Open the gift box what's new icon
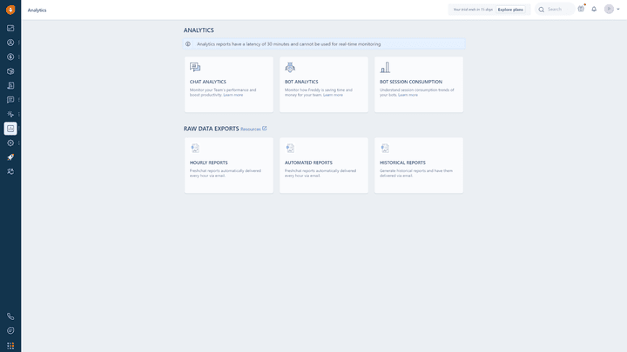627x352 pixels. tap(581, 9)
